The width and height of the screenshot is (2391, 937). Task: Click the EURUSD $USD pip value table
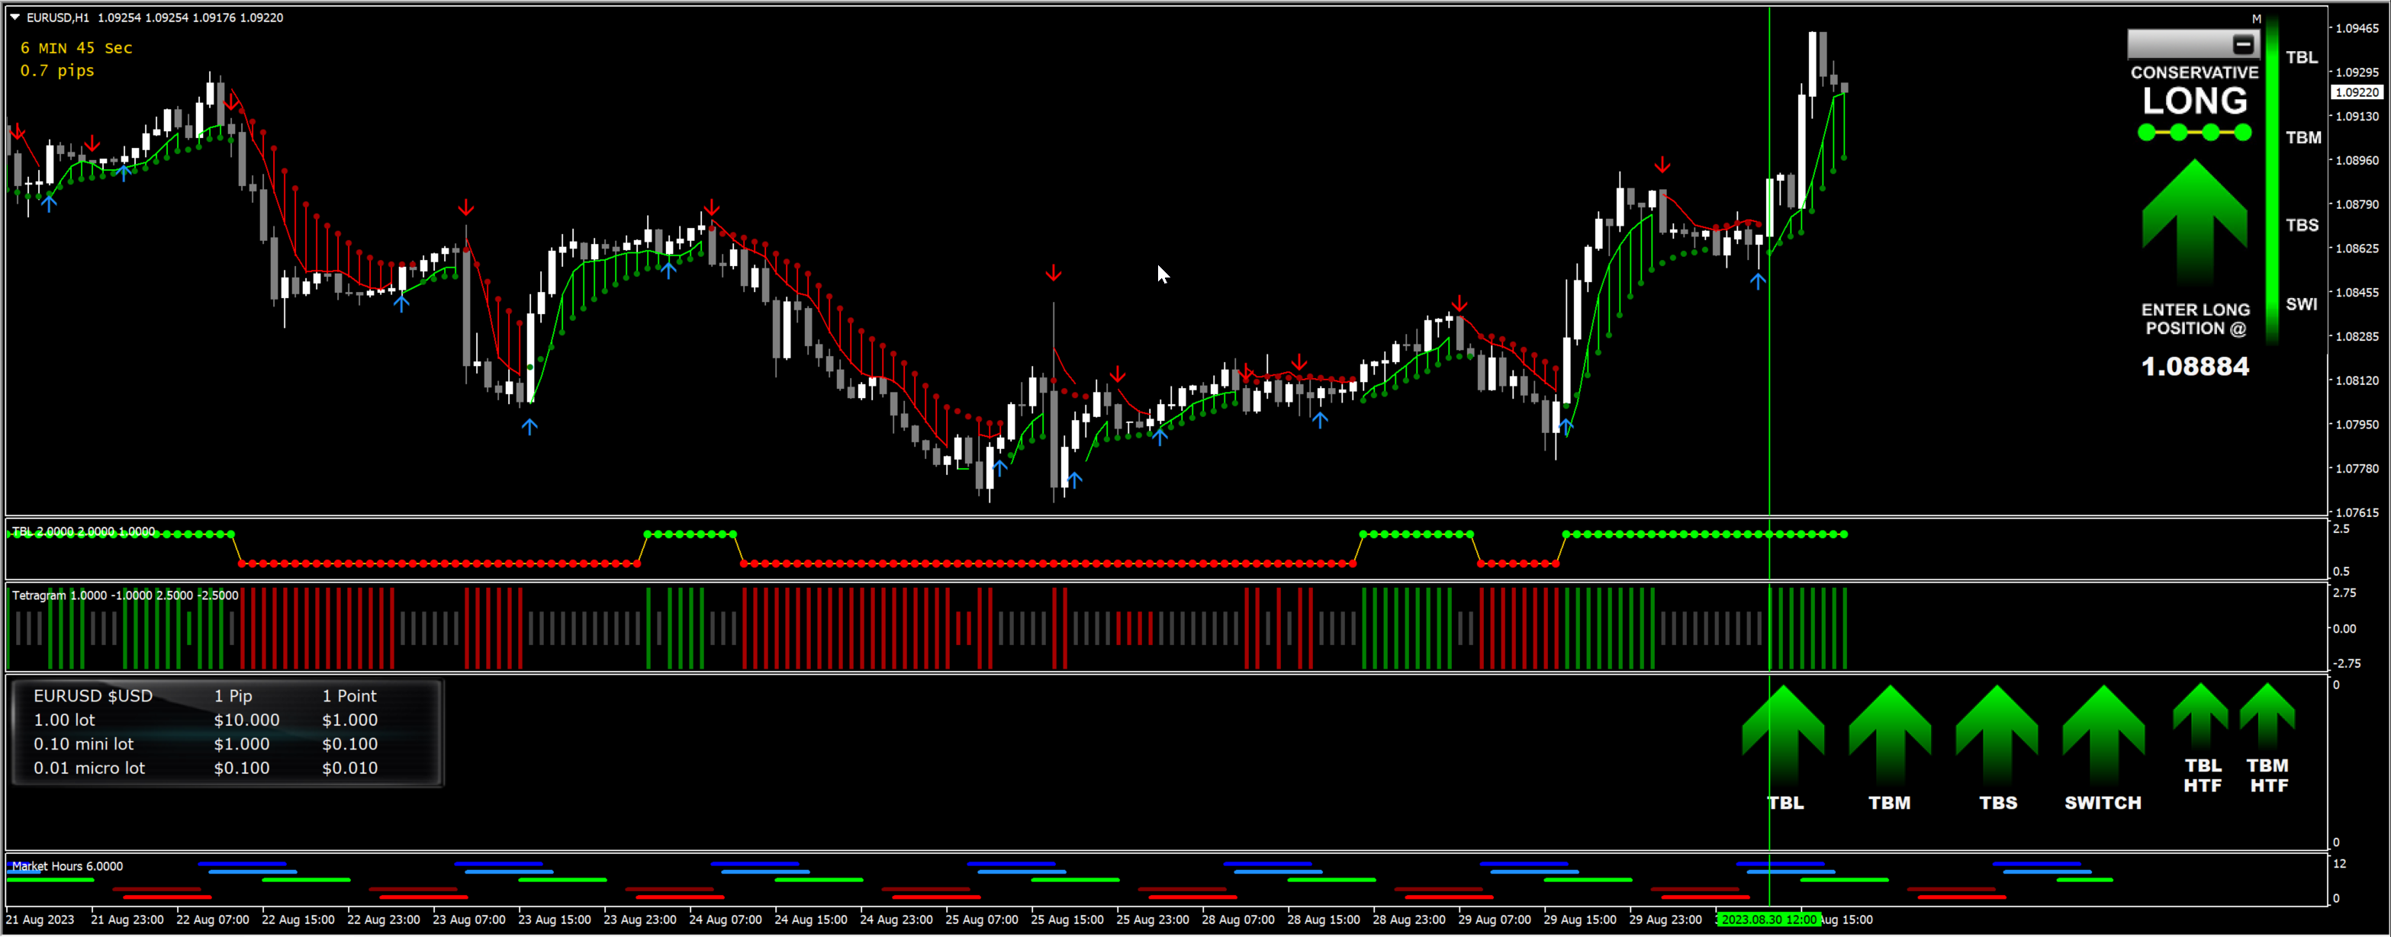click(227, 732)
